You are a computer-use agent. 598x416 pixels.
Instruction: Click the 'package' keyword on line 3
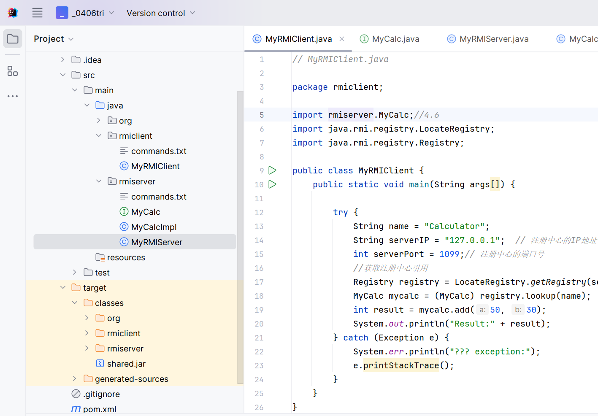tap(310, 87)
